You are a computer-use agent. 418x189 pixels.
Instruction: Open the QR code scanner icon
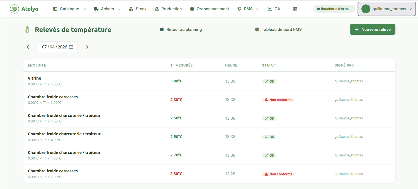295,9
